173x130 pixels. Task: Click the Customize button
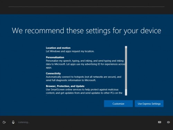pyautogui.click(x=118, y=104)
